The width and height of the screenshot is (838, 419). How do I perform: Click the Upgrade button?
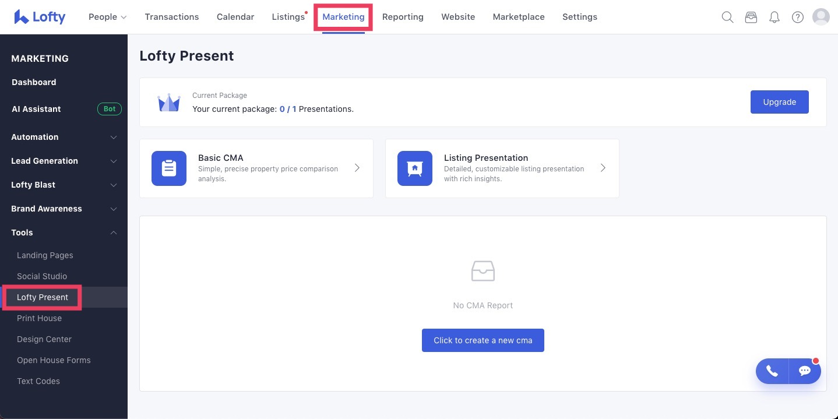(779, 102)
